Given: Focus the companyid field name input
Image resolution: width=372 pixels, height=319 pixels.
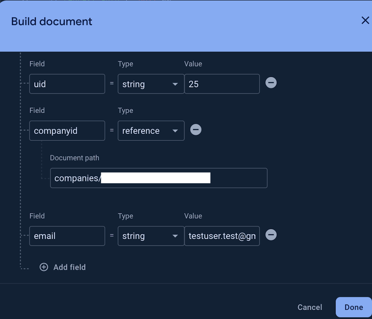Looking at the screenshot, I should click(67, 130).
